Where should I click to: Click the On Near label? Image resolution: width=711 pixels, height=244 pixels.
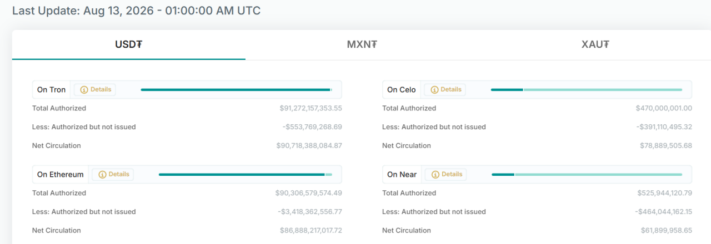pyautogui.click(x=402, y=175)
